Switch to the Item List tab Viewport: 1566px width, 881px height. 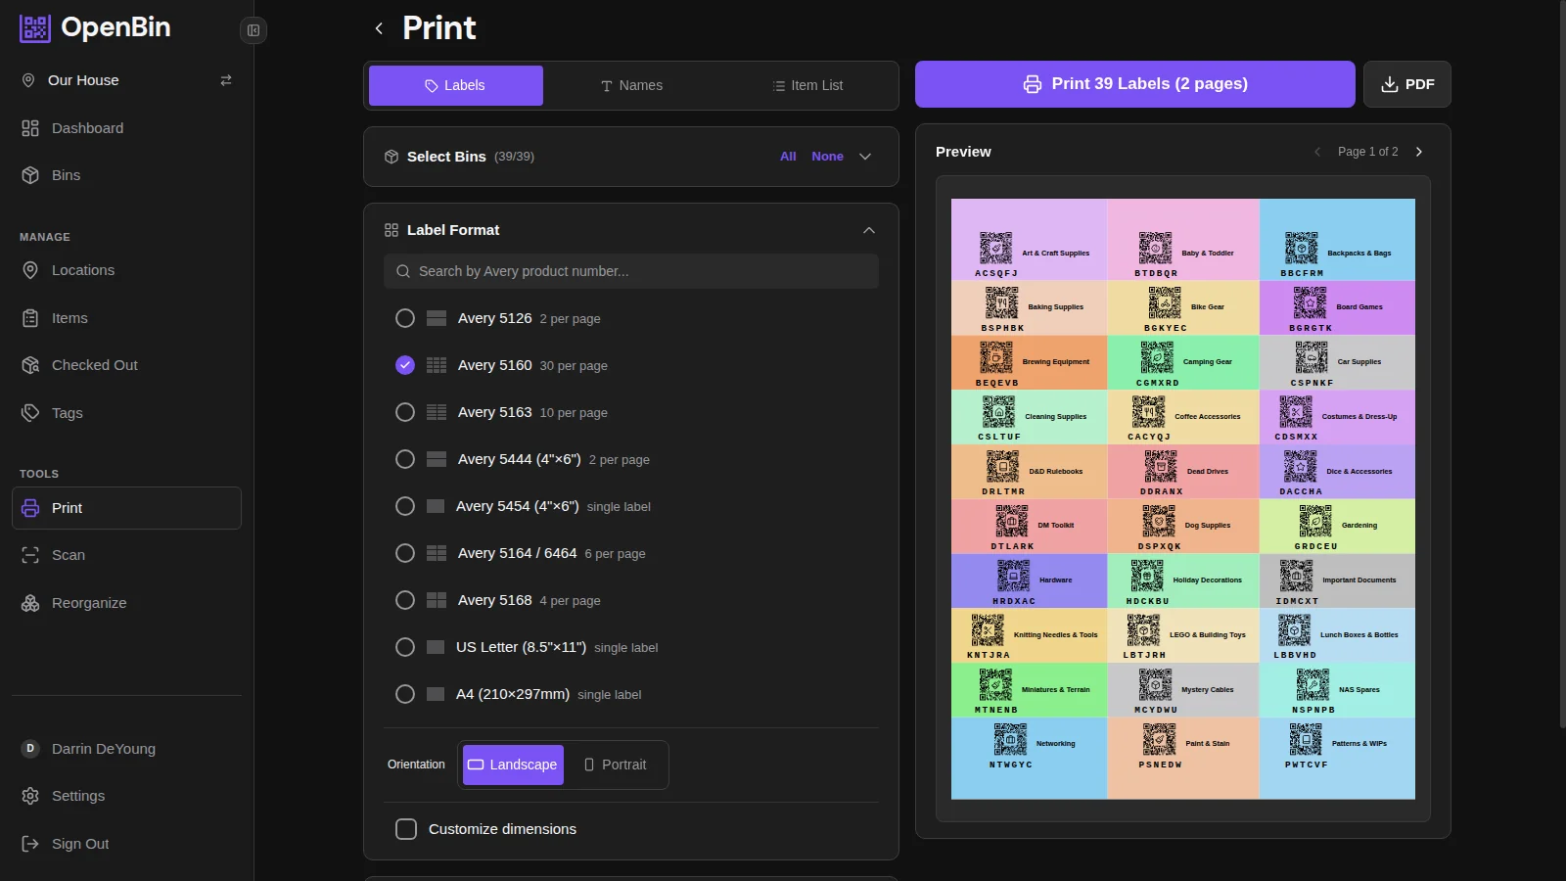(807, 85)
